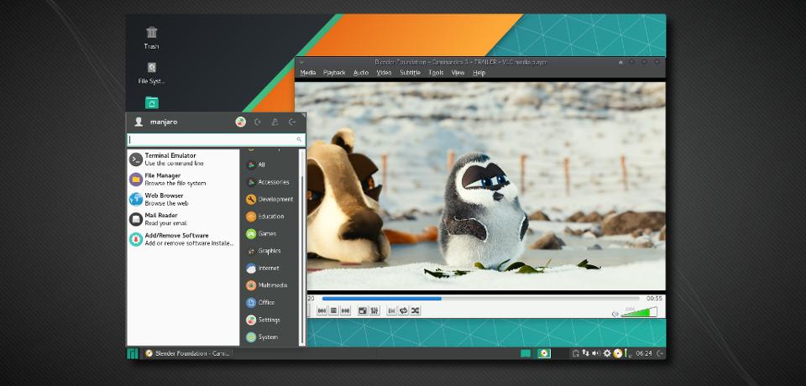Screen dimensions: 806x386
Task: Focus the application menu search field
Action: pyautogui.click(x=216, y=140)
